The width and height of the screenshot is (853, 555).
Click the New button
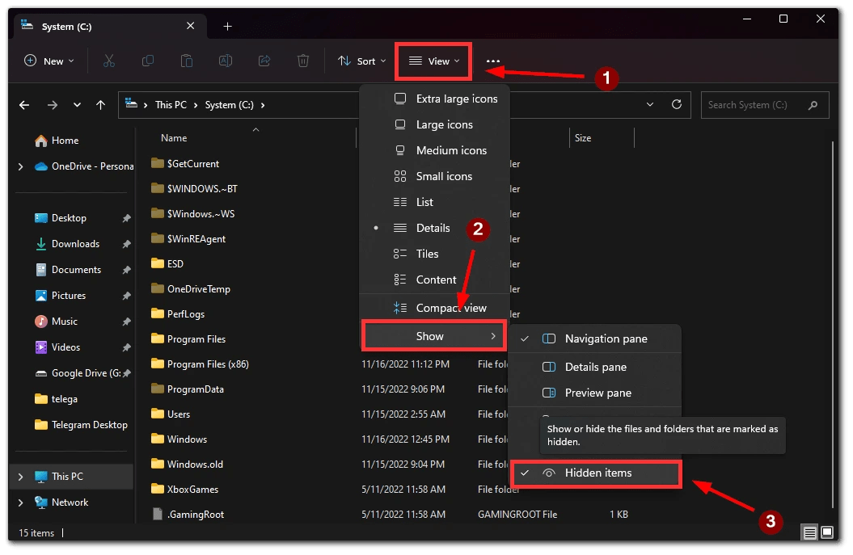pos(48,61)
